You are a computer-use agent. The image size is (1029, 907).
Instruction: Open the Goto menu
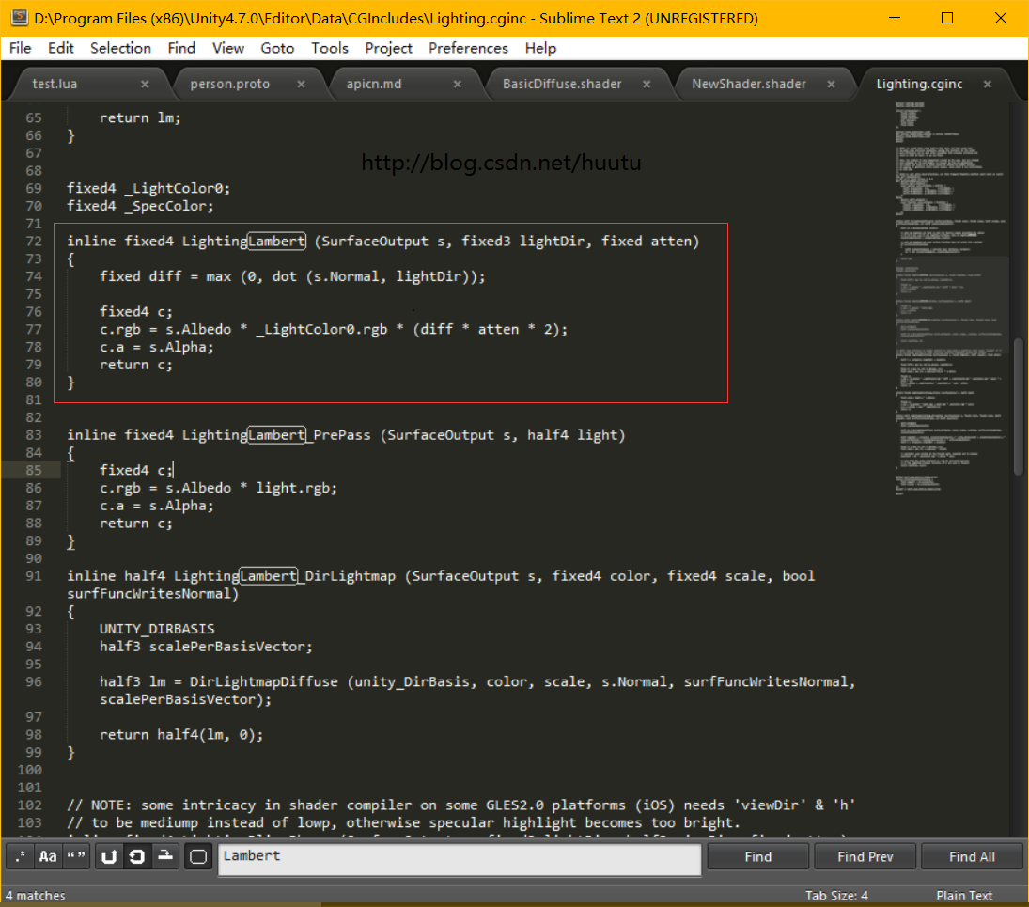pyautogui.click(x=277, y=48)
